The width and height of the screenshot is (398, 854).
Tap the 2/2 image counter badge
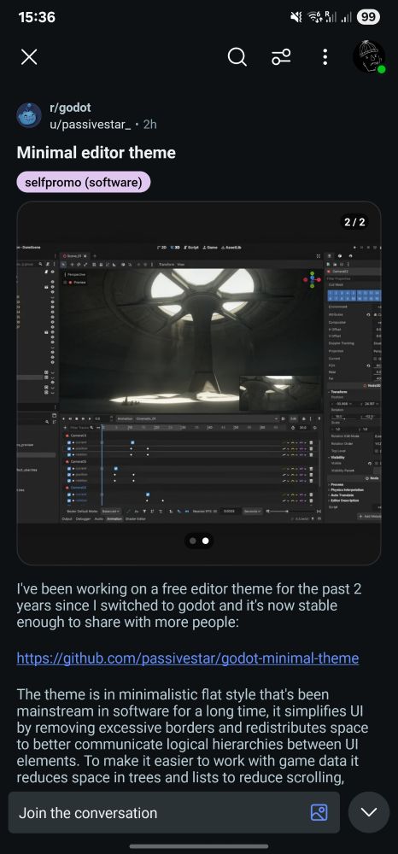click(354, 222)
